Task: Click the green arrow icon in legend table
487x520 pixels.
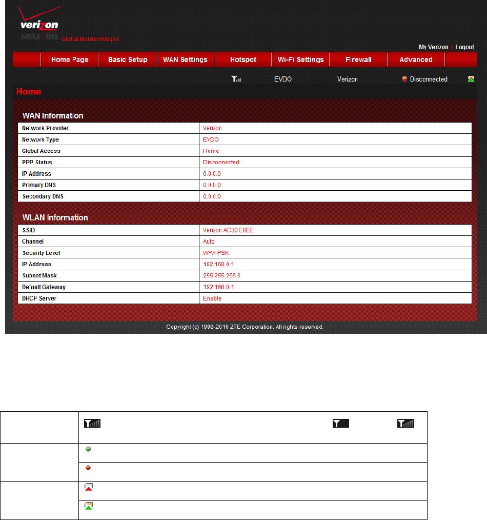Action: tap(89, 506)
